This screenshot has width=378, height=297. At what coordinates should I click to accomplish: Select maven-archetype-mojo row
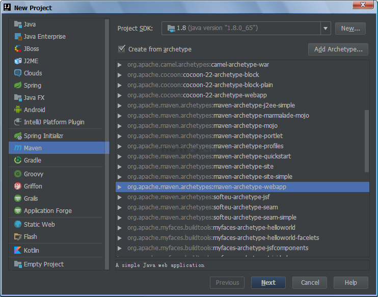[x=242, y=126]
